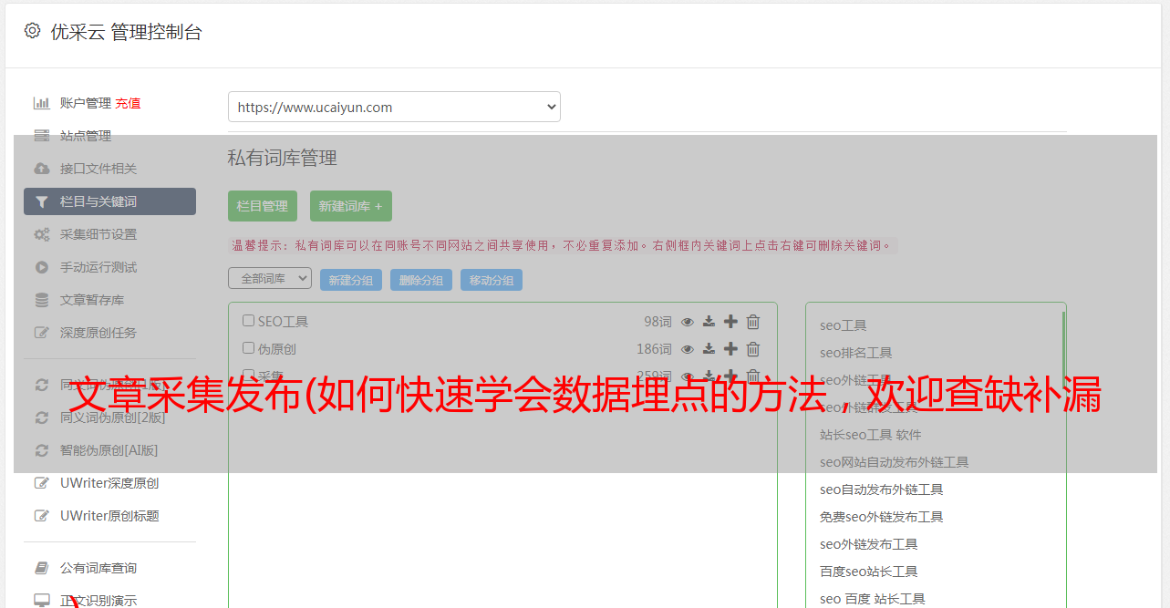Click the trash icon in SEO工具 row
Viewport: 1170px width, 608px height.
point(753,322)
